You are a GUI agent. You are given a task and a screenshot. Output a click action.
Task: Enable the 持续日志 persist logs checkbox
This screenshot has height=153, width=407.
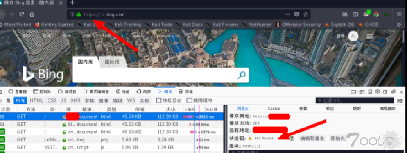pyautogui.click(x=158, y=100)
